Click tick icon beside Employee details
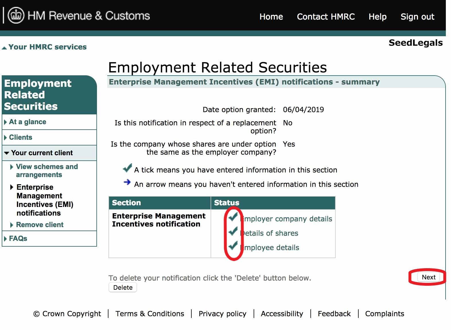 click(x=233, y=245)
